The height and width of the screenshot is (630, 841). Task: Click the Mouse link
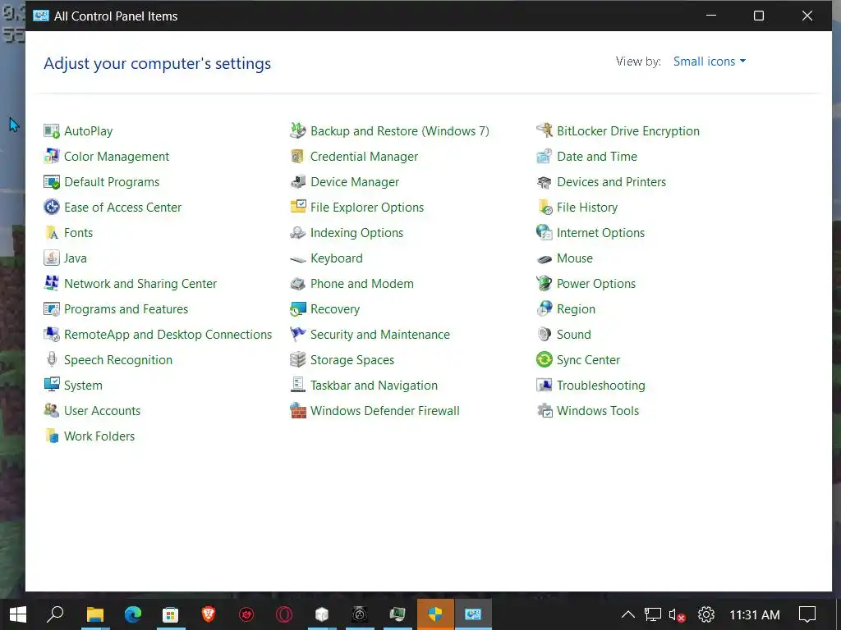[575, 258]
